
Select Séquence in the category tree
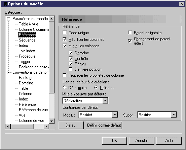coord(27,40)
